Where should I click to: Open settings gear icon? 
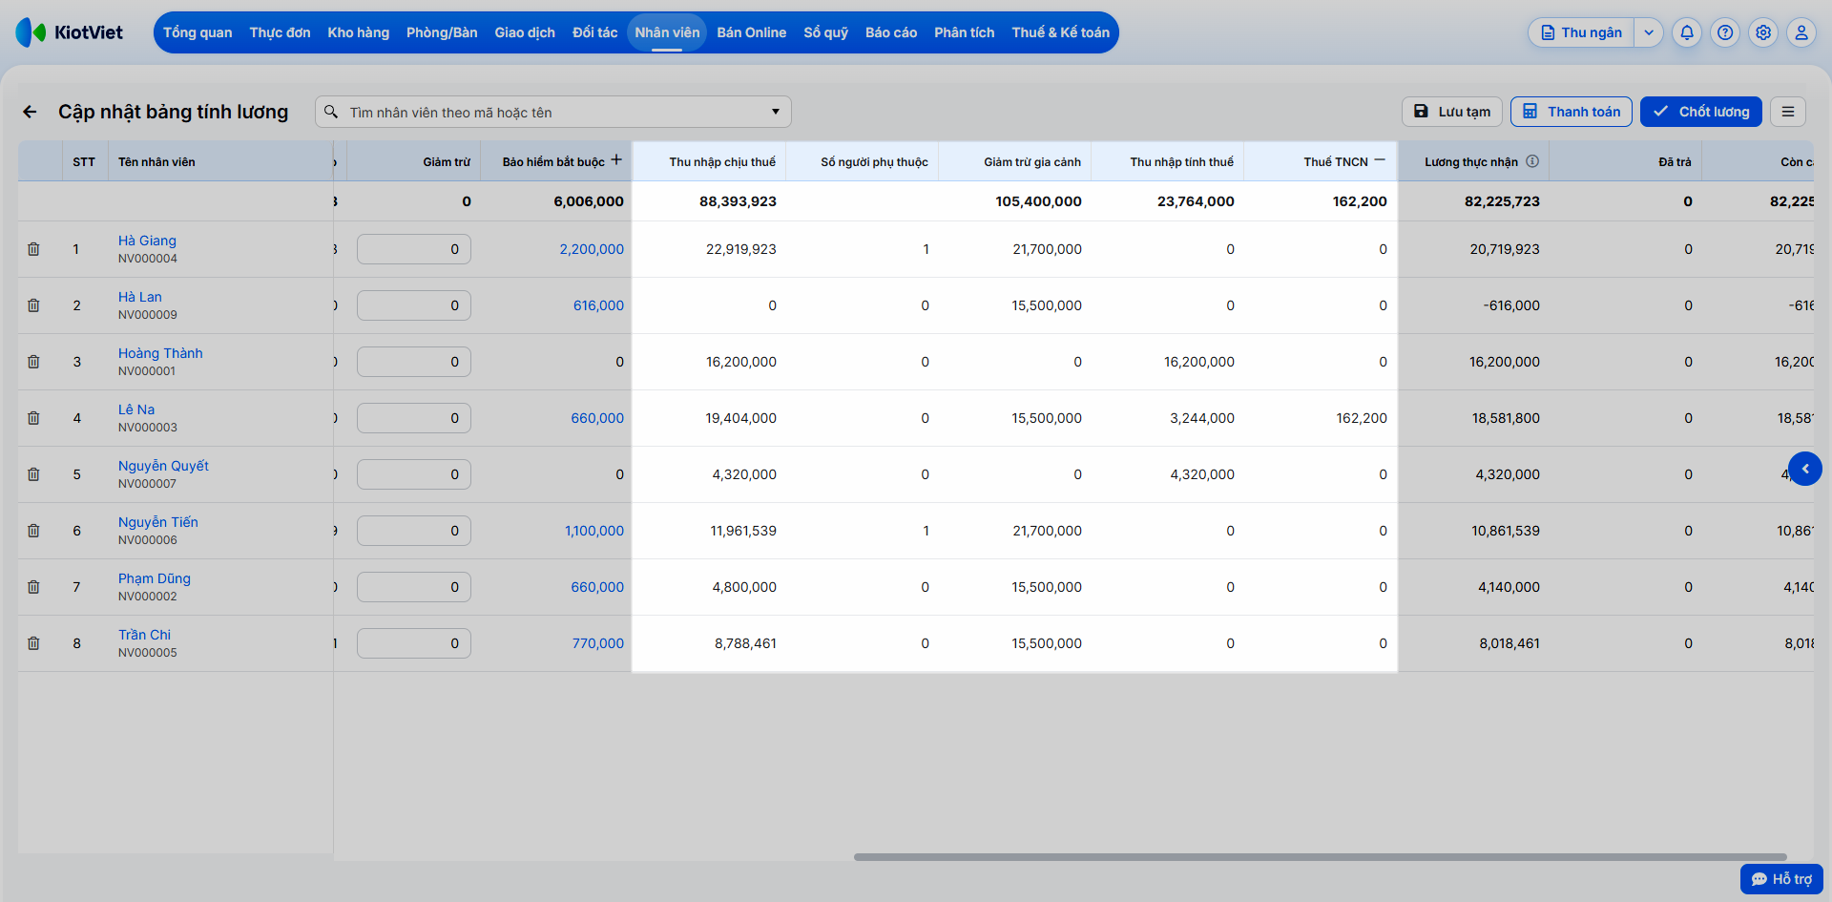tap(1763, 32)
